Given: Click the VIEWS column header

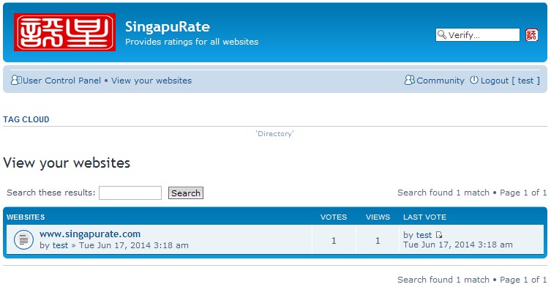Looking at the screenshot, I should tap(378, 217).
